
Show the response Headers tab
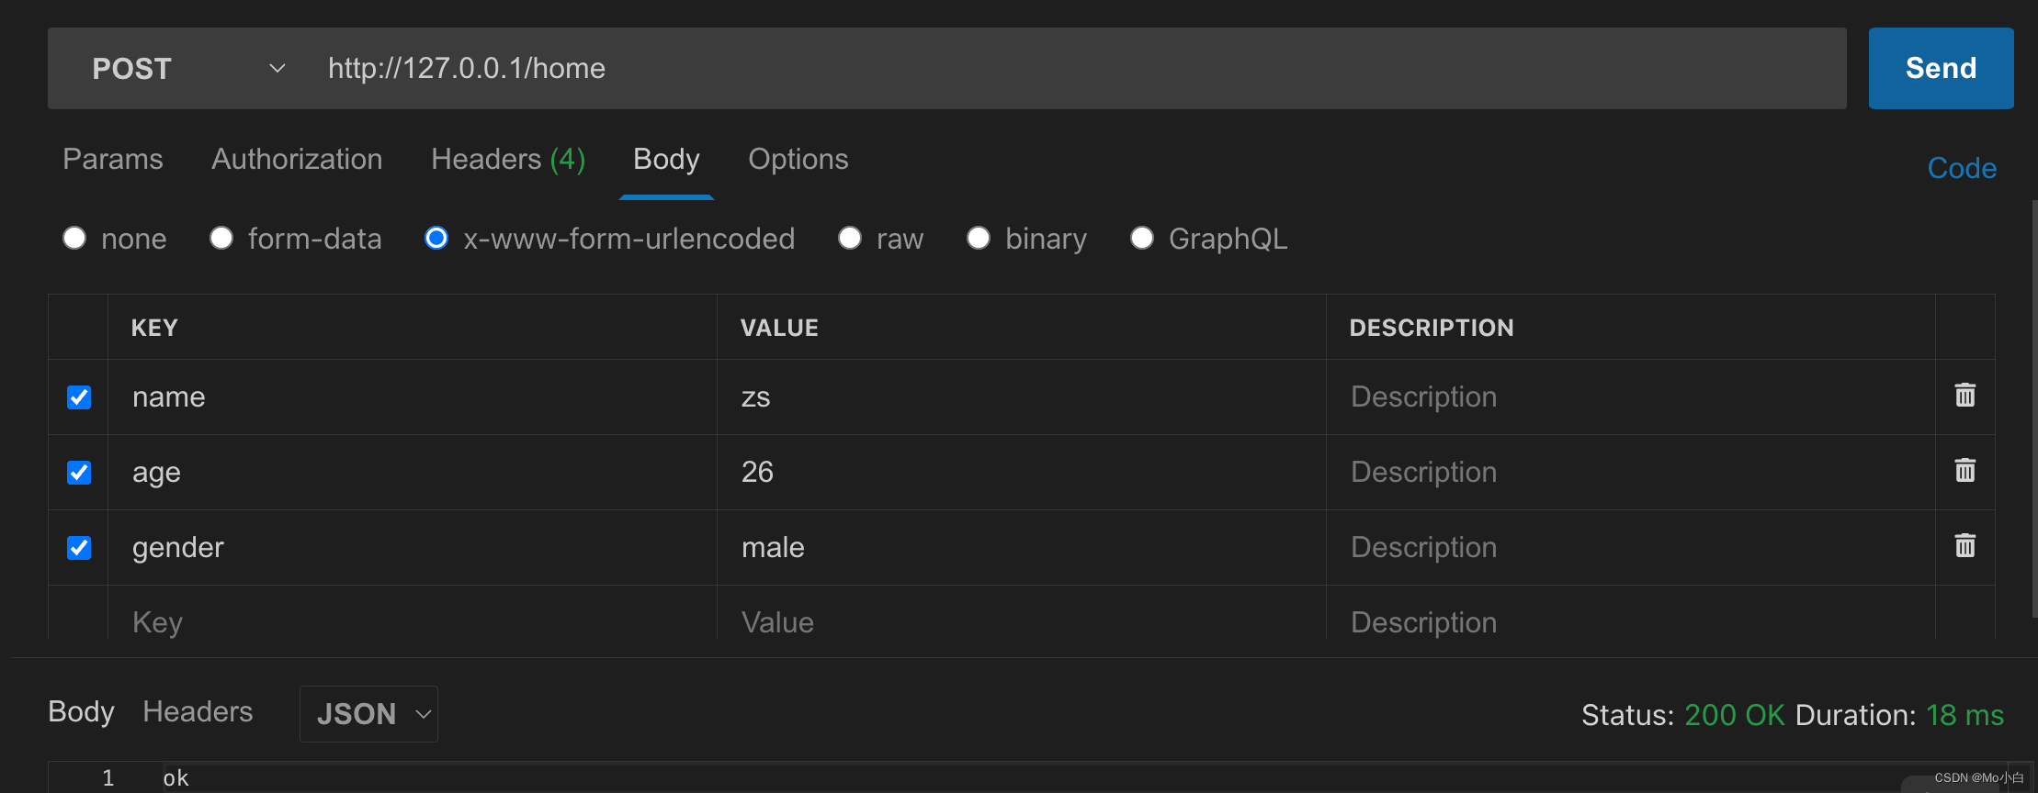(198, 712)
